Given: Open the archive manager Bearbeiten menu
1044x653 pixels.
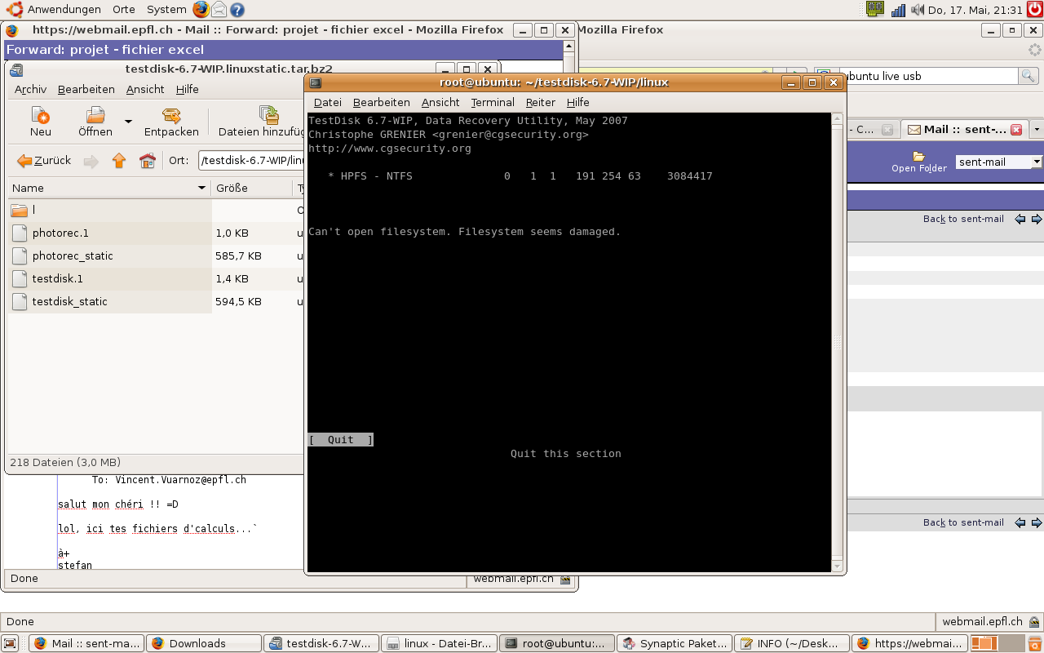Looking at the screenshot, I should [86, 90].
